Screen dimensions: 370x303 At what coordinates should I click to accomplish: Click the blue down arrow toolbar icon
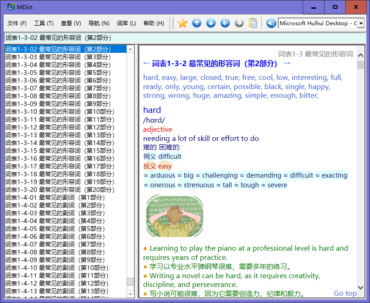[211, 23]
